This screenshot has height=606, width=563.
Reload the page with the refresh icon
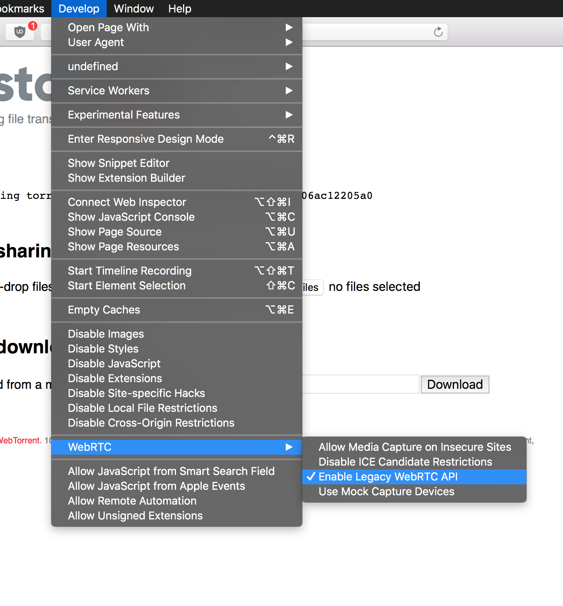pyautogui.click(x=438, y=32)
